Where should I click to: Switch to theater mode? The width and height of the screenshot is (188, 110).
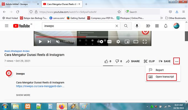[x=136, y=42]
